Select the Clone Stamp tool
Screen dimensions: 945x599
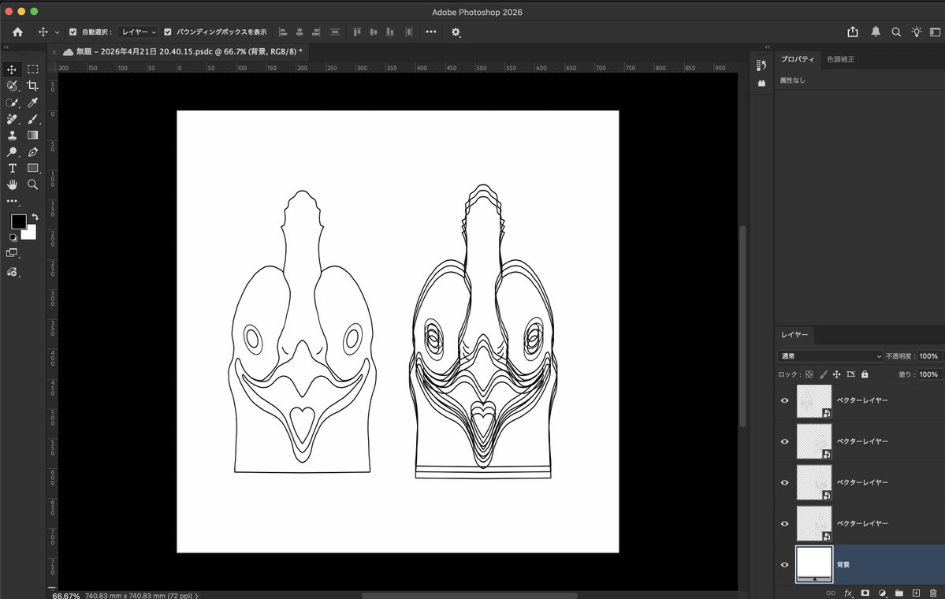click(x=12, y=135)
